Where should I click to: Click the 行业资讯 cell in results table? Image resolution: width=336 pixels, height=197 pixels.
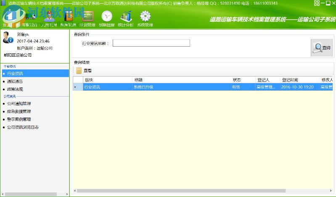point(108,87)
